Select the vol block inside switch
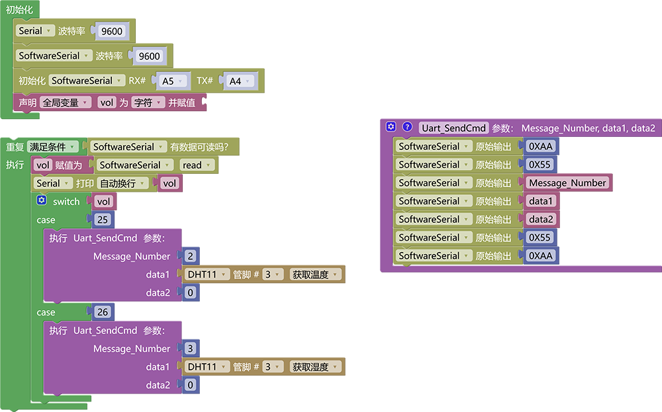The height and width of the screenshot is (412, 662). 103,202
